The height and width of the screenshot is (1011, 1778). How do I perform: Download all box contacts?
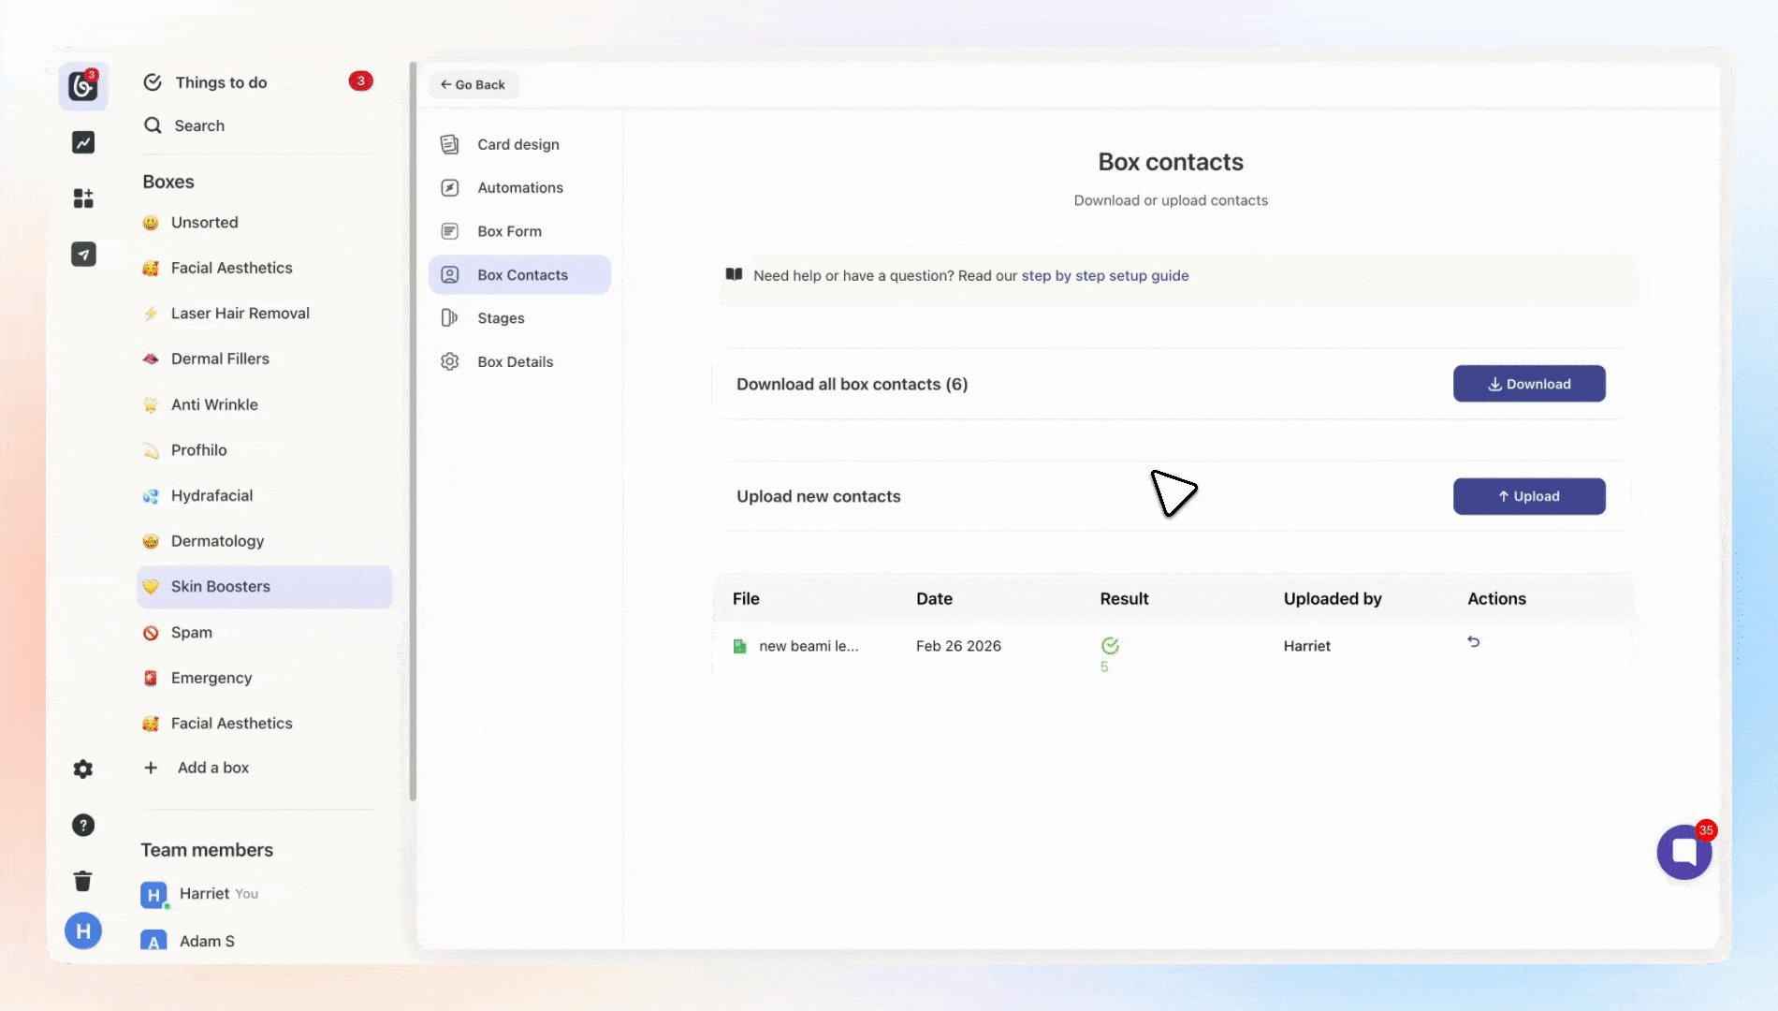pyautogui.click(x=1529, y=384)
